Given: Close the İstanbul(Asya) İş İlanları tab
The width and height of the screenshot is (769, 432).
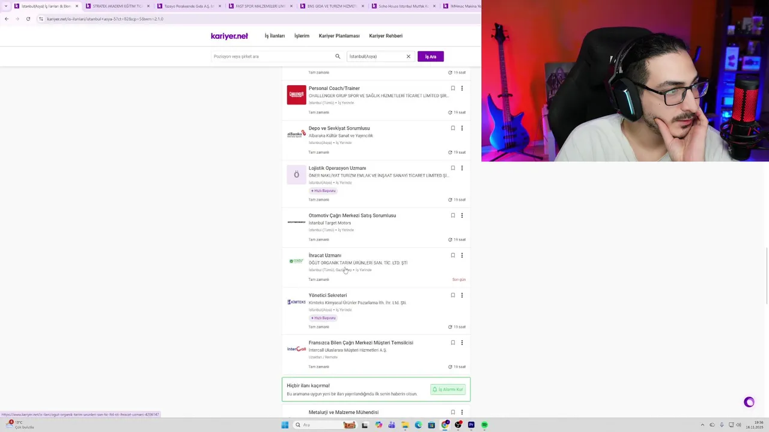Looking at the screenshot, I should tap(76, 6).
